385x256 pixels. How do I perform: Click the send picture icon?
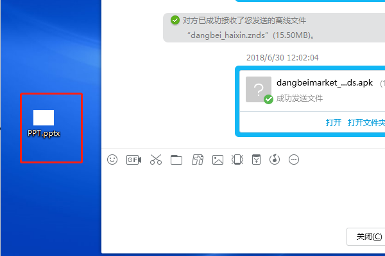tap(218, 160)
